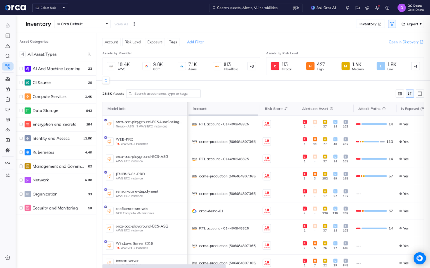Click the help question mark icon

[x=387, y=8]
